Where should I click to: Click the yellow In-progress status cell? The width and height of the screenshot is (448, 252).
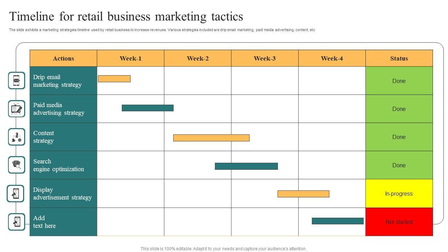pyautogui.click(x=399, y=194)
